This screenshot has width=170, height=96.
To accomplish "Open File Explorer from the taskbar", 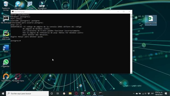I will 70,94.
